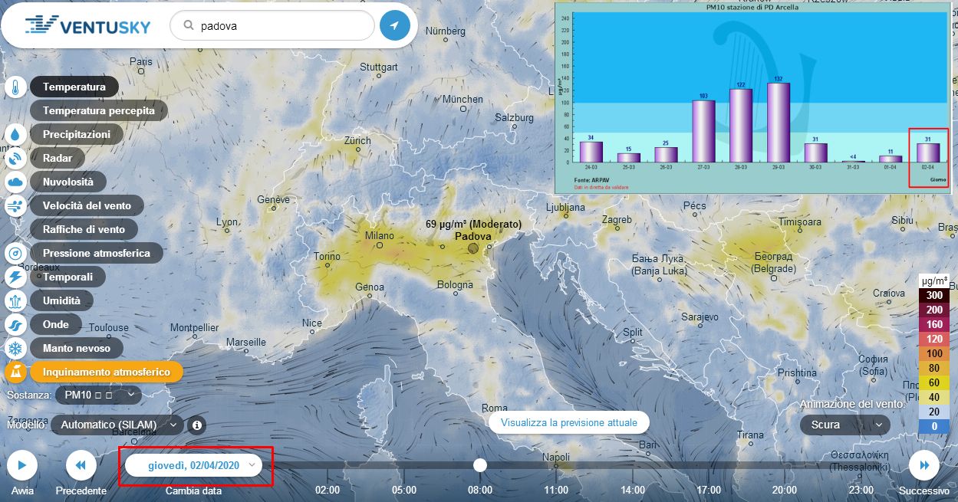Go to Precedente with the rewind button

81,464
